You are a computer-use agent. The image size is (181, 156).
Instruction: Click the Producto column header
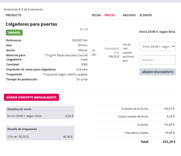click(14, 15)
